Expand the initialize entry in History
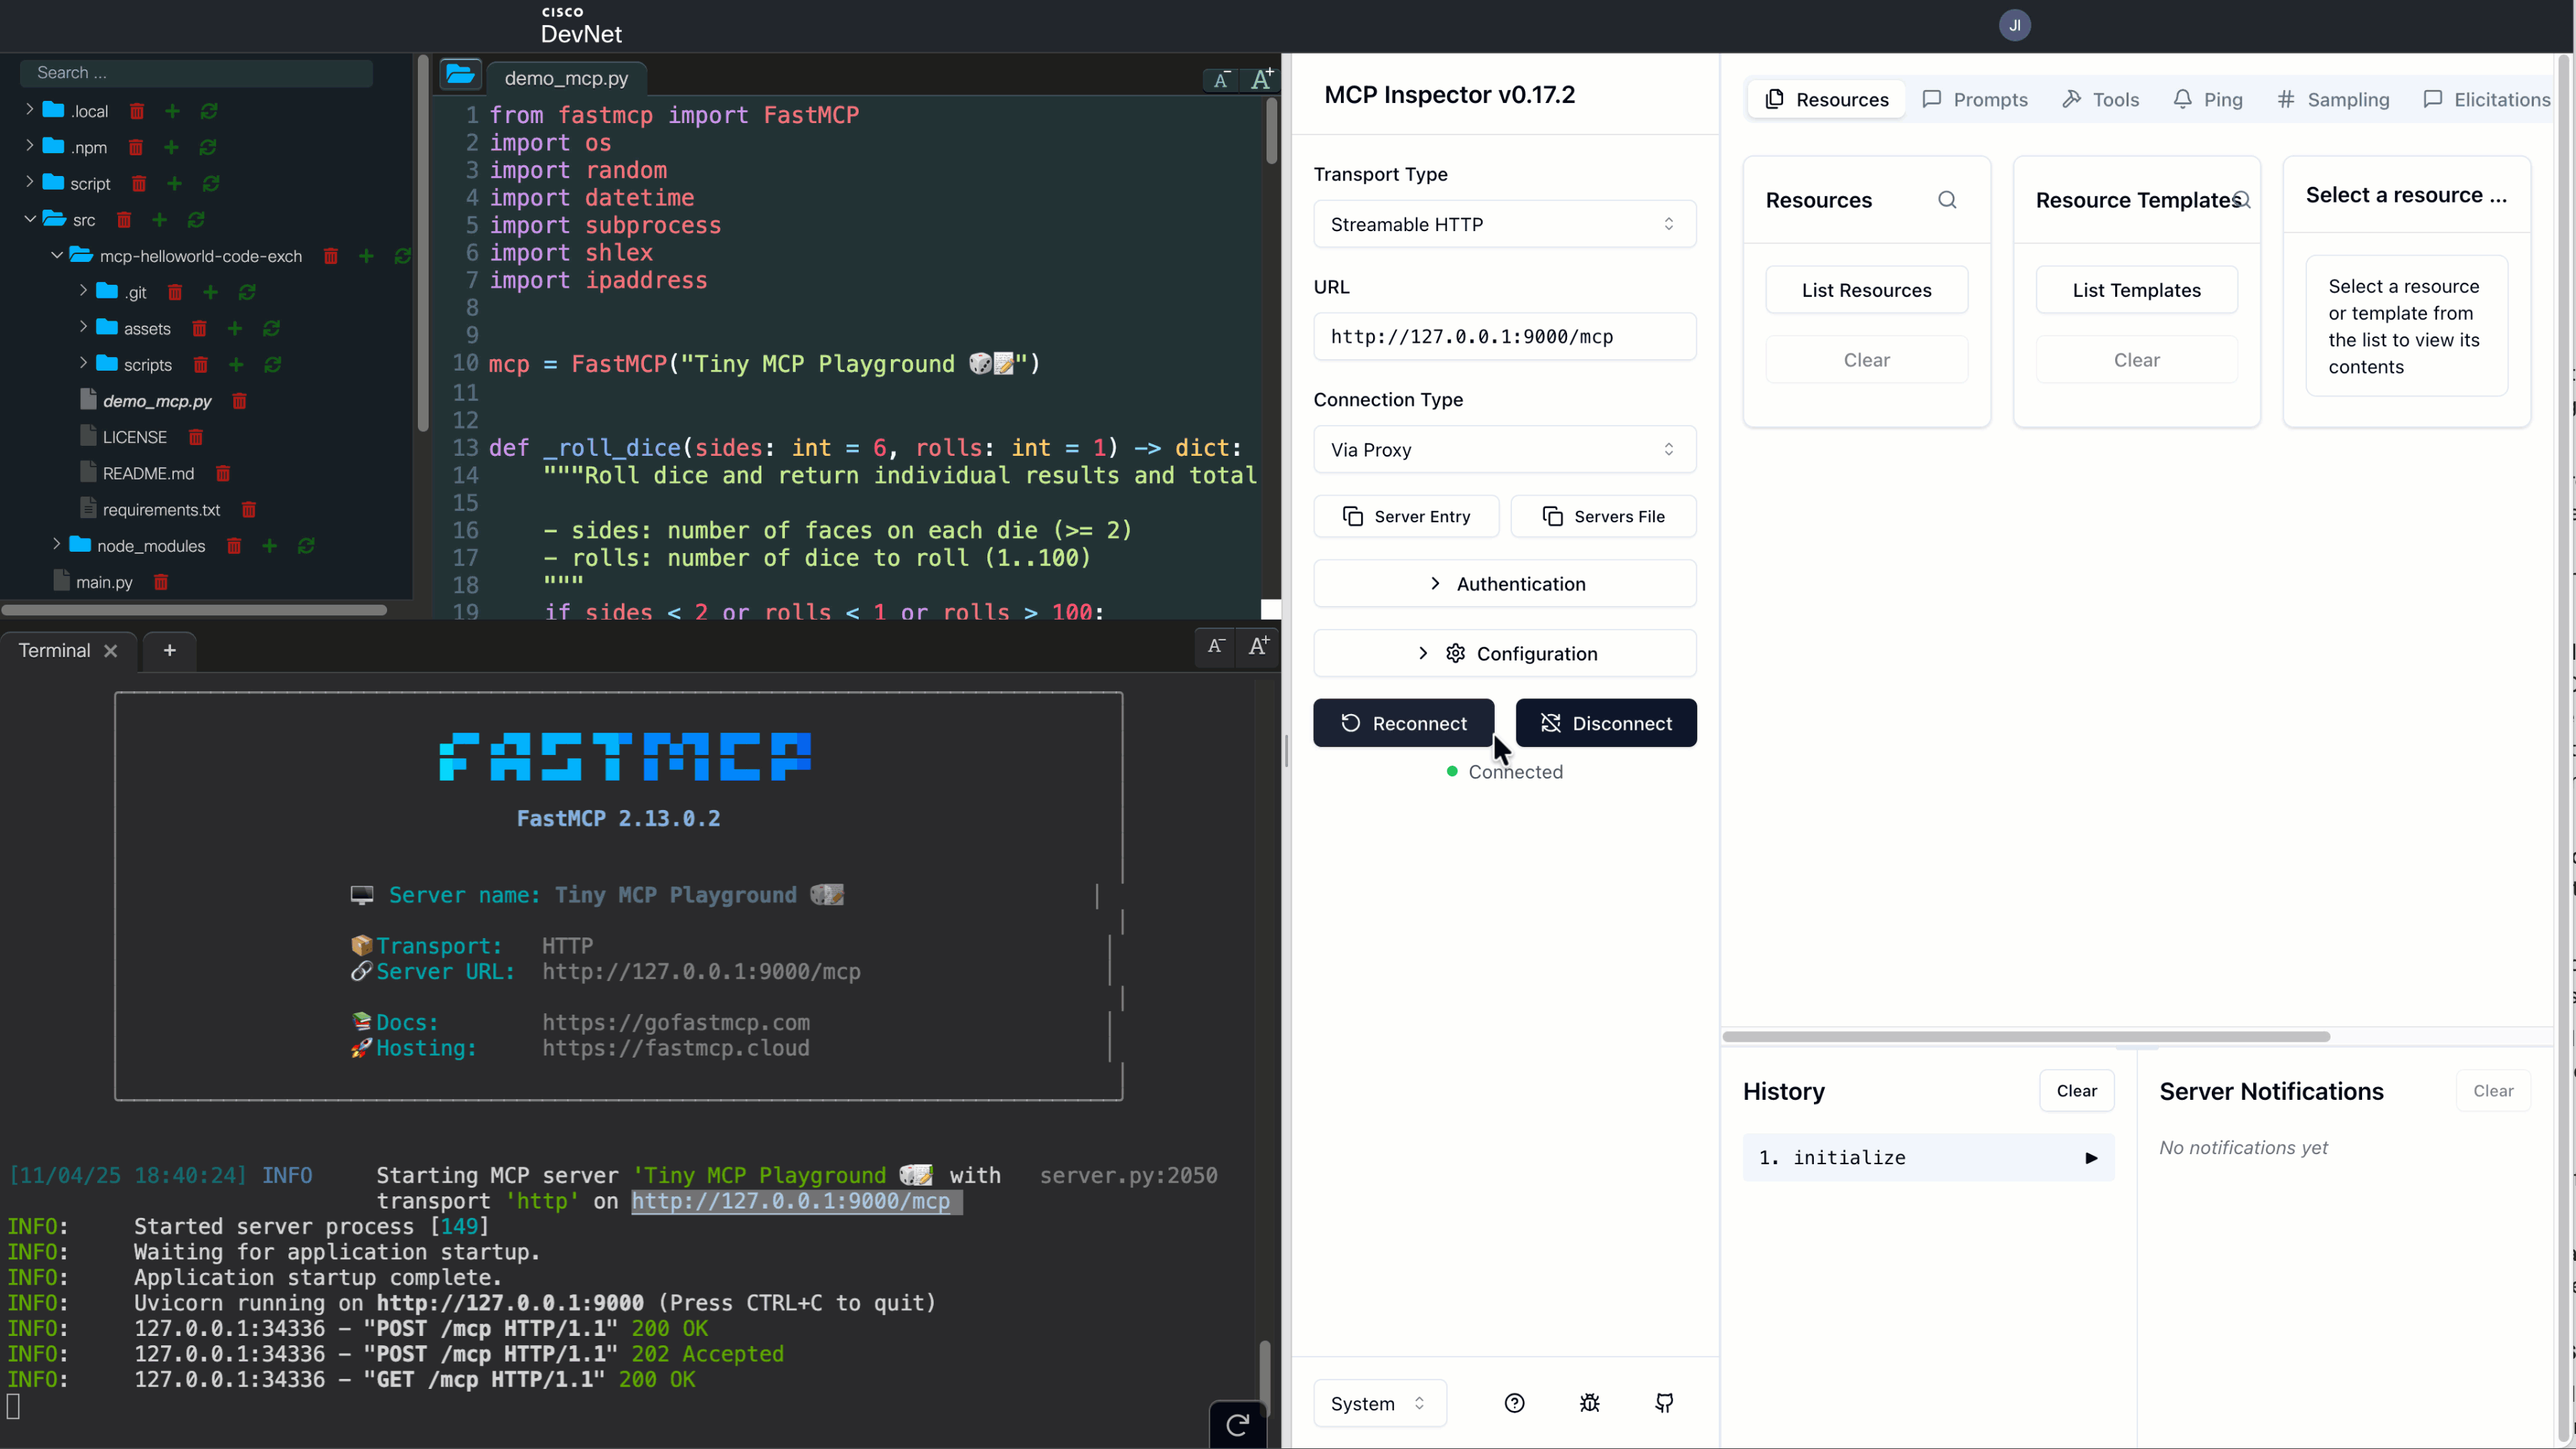Image resolution: width=2576 pixels, height=1449 pixels. 2092,1157
